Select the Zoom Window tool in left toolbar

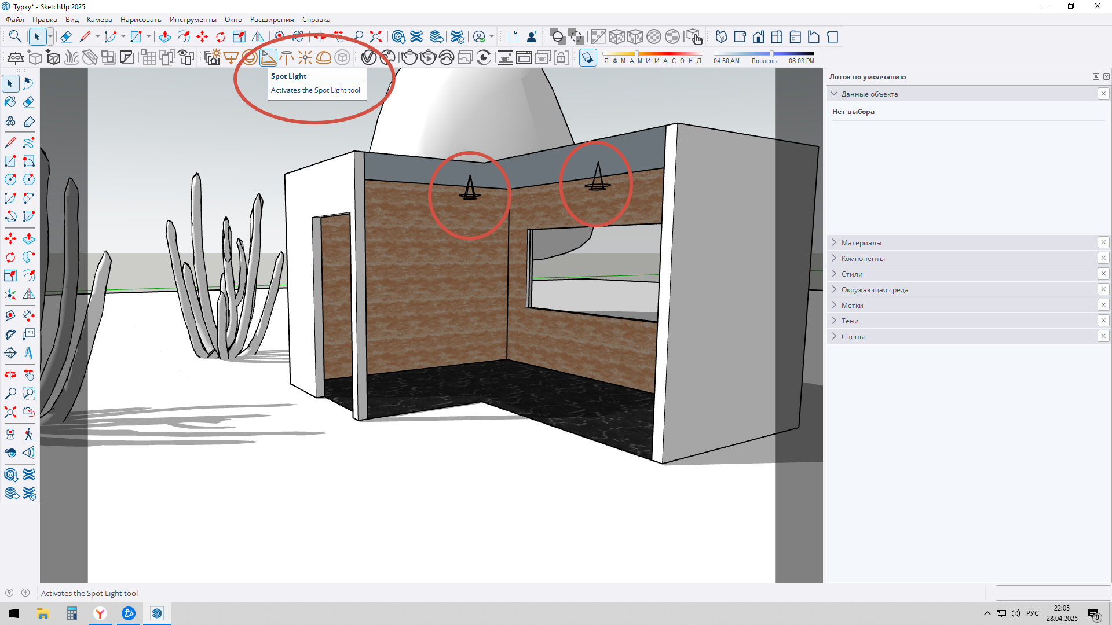point(28,394)
